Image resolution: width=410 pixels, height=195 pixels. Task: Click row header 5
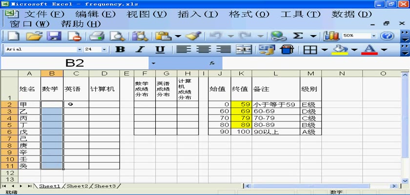pyautogui.click(x=9, y=125)
